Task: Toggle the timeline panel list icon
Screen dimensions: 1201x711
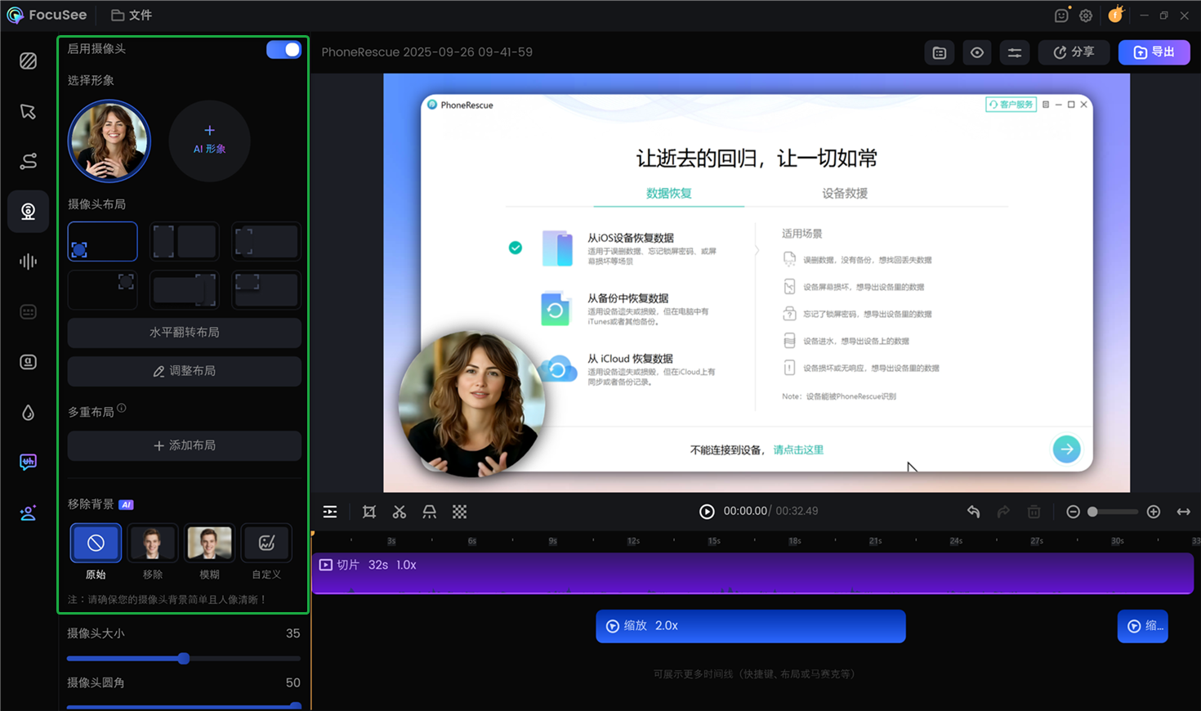Action: (330, 512)
